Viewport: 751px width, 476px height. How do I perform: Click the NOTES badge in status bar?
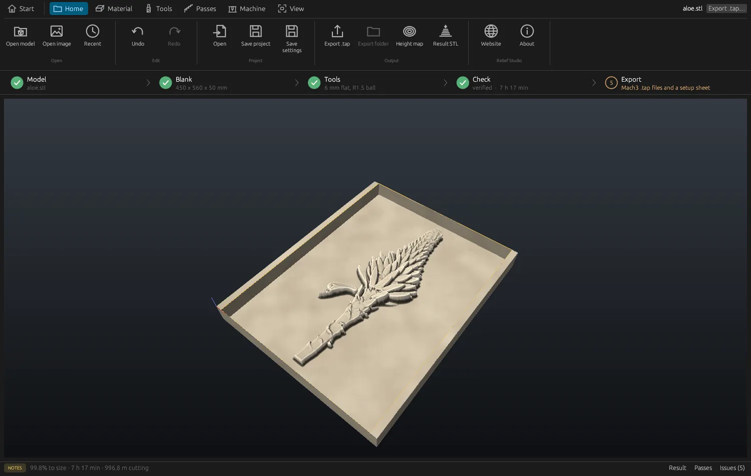click(x=15, y=468)
